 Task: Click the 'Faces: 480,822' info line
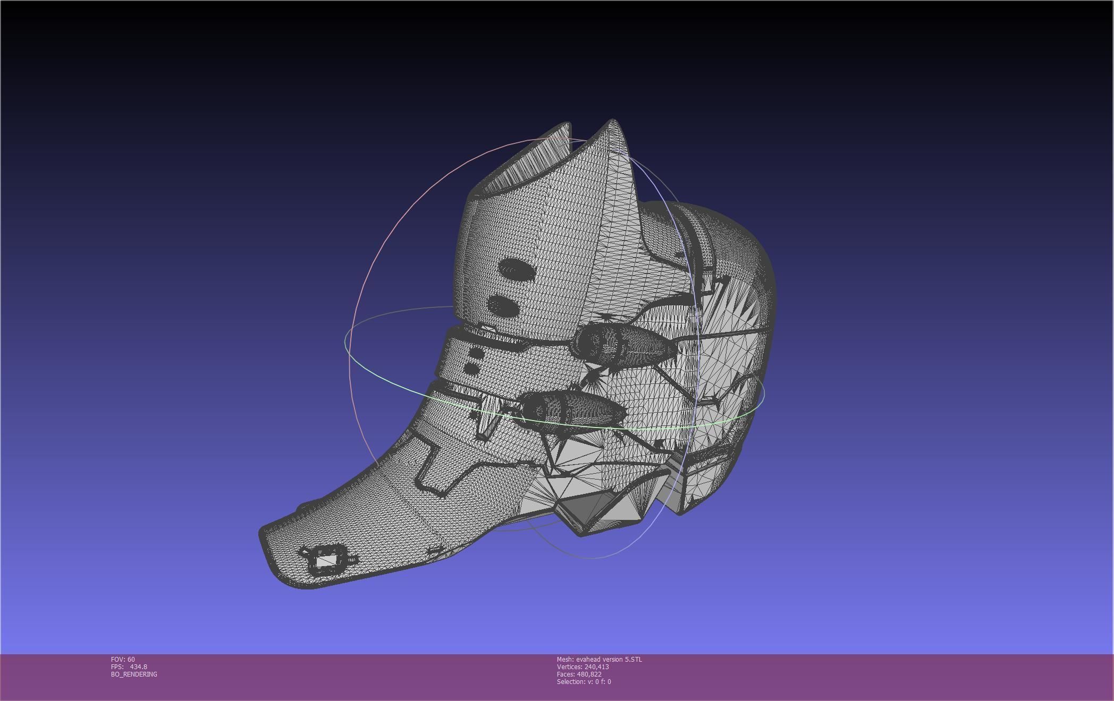click(579, 674)
